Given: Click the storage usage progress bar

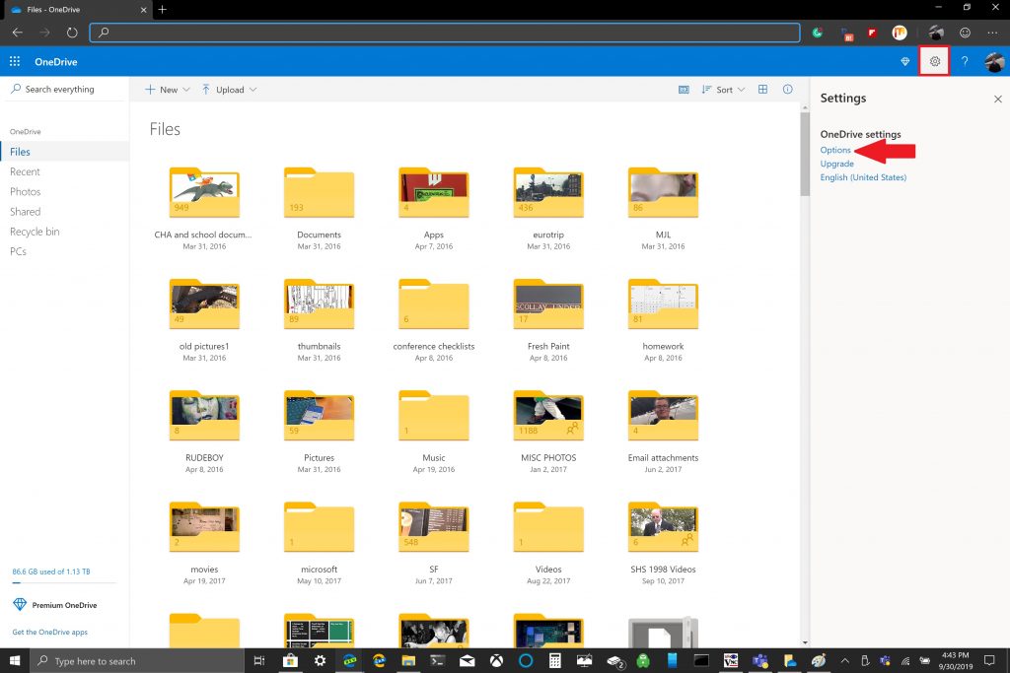Looking at the screenshot, I should [64, 582].
